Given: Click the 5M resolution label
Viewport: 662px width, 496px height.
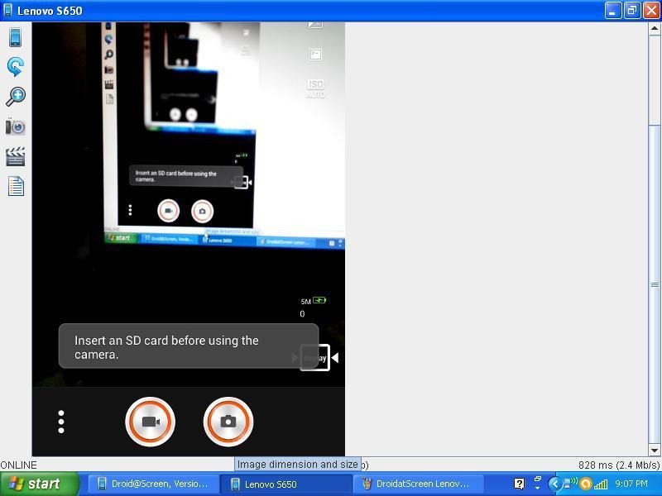Looking at the screenshot, I should pyautogui.click(x=305, y=302).
